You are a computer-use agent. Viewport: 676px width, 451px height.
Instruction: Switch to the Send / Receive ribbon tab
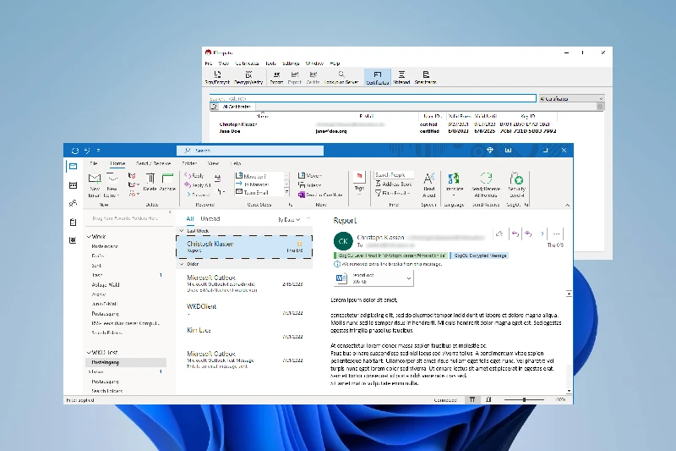pyautogui.click(x=153, y=163)
